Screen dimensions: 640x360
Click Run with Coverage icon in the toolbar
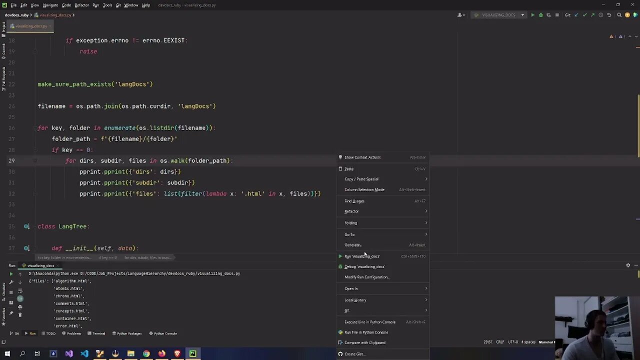[x=548, y=15]
